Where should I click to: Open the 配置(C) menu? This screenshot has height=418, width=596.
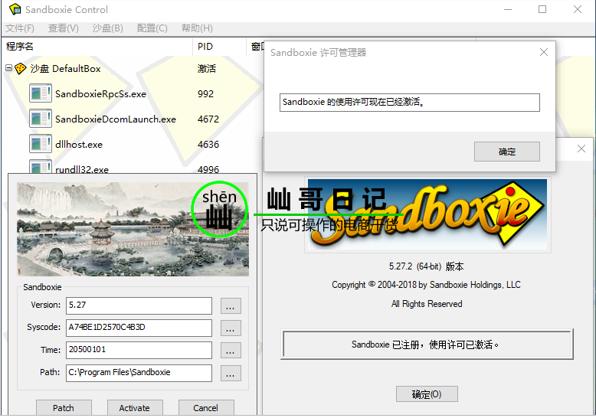[152, 28]
